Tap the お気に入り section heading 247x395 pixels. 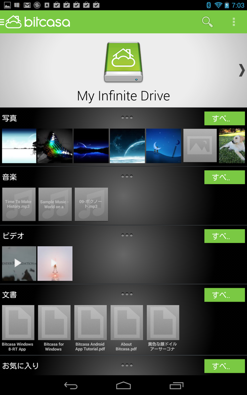20,366
